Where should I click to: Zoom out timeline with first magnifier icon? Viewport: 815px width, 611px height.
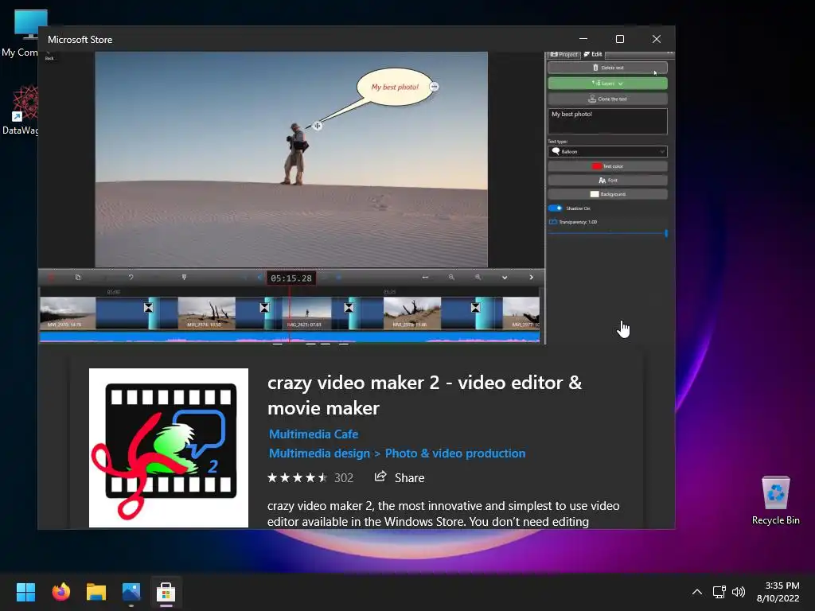tap(451, 278)
